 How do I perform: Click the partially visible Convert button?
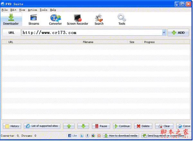point(184,126)
